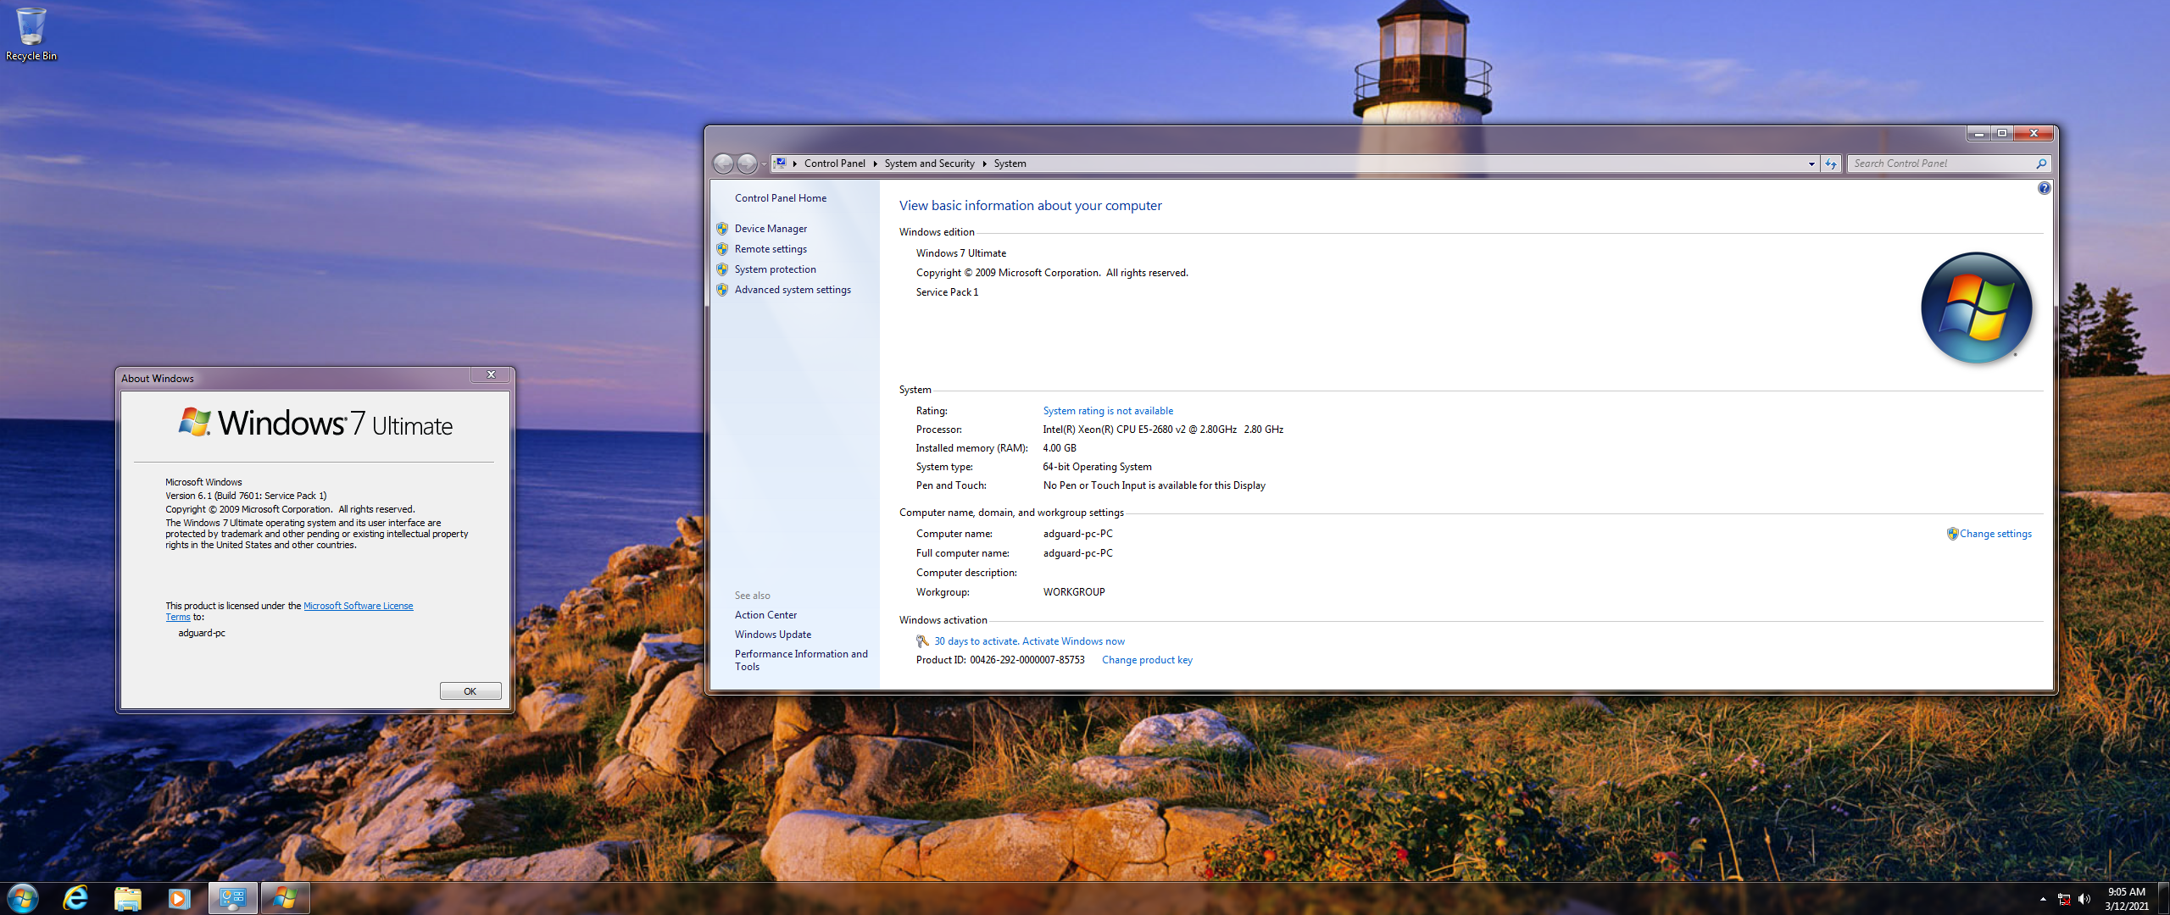Select Product ID number text
Viewport: 2170px width, 915px height.
1027,660
